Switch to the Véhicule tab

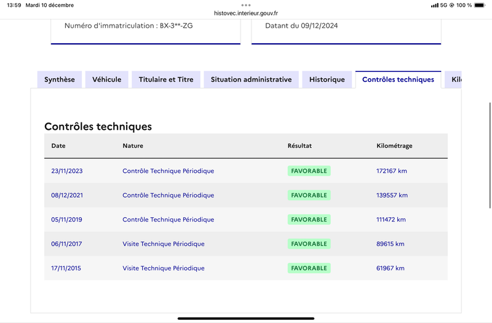pyautogui.click(x=106, y=79)
